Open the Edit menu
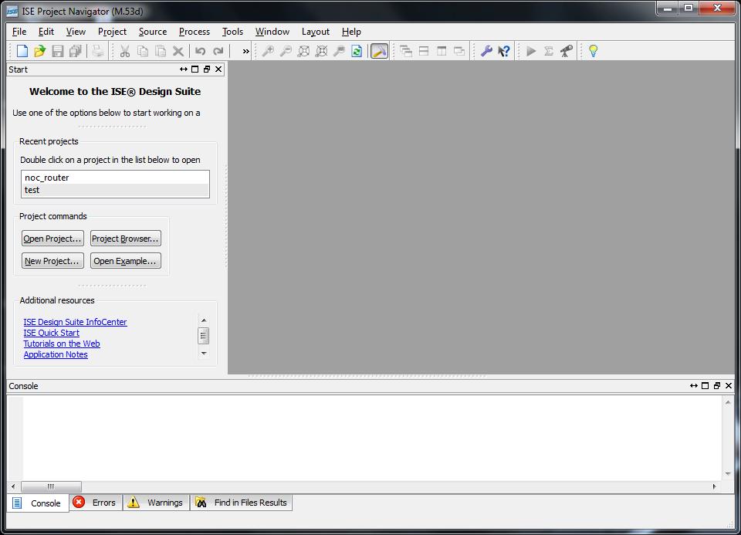 click(x=46, y=32)
